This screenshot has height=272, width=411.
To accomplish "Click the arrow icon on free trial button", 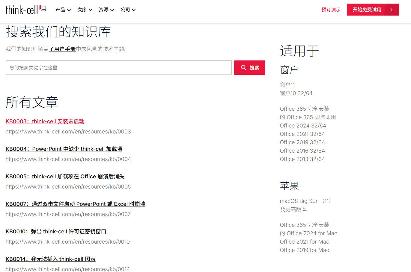I will (x=391, y=10).
